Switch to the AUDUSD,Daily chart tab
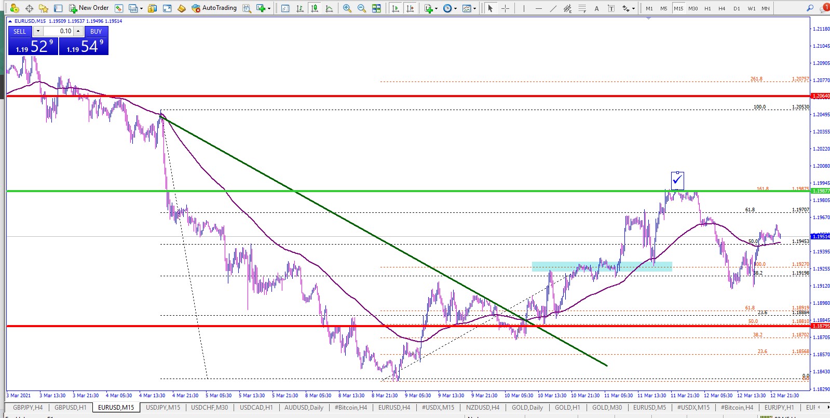The image size is (830, 418). [304, 408]
